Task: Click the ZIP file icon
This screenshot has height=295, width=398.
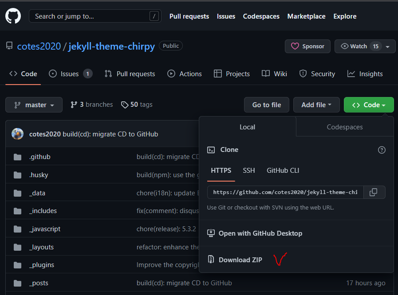Action: pyautogui.click(x=211, y=259)
